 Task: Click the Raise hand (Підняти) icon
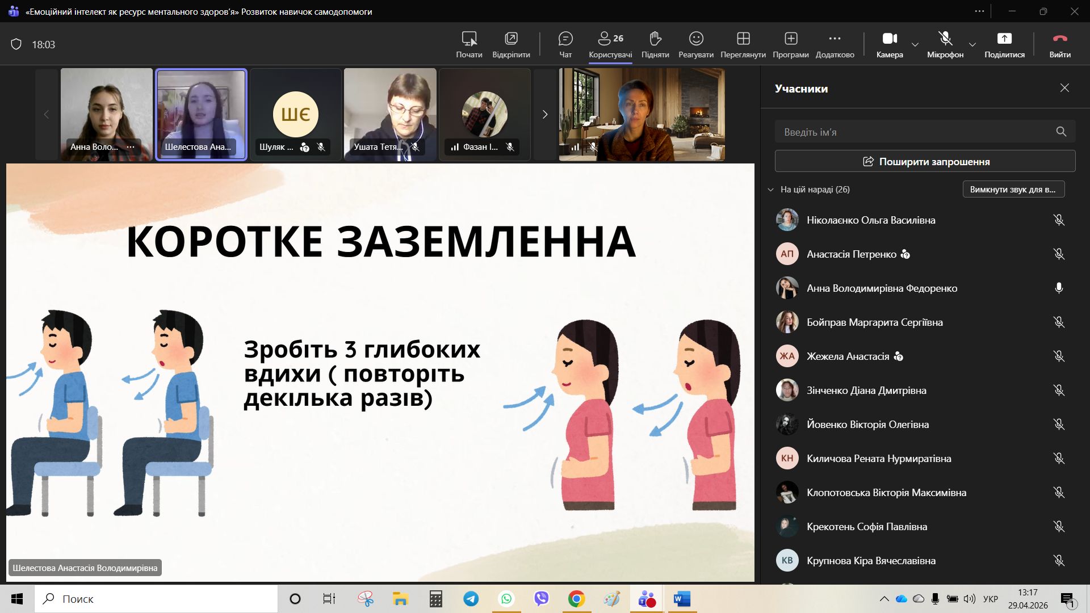coord(655,39)
